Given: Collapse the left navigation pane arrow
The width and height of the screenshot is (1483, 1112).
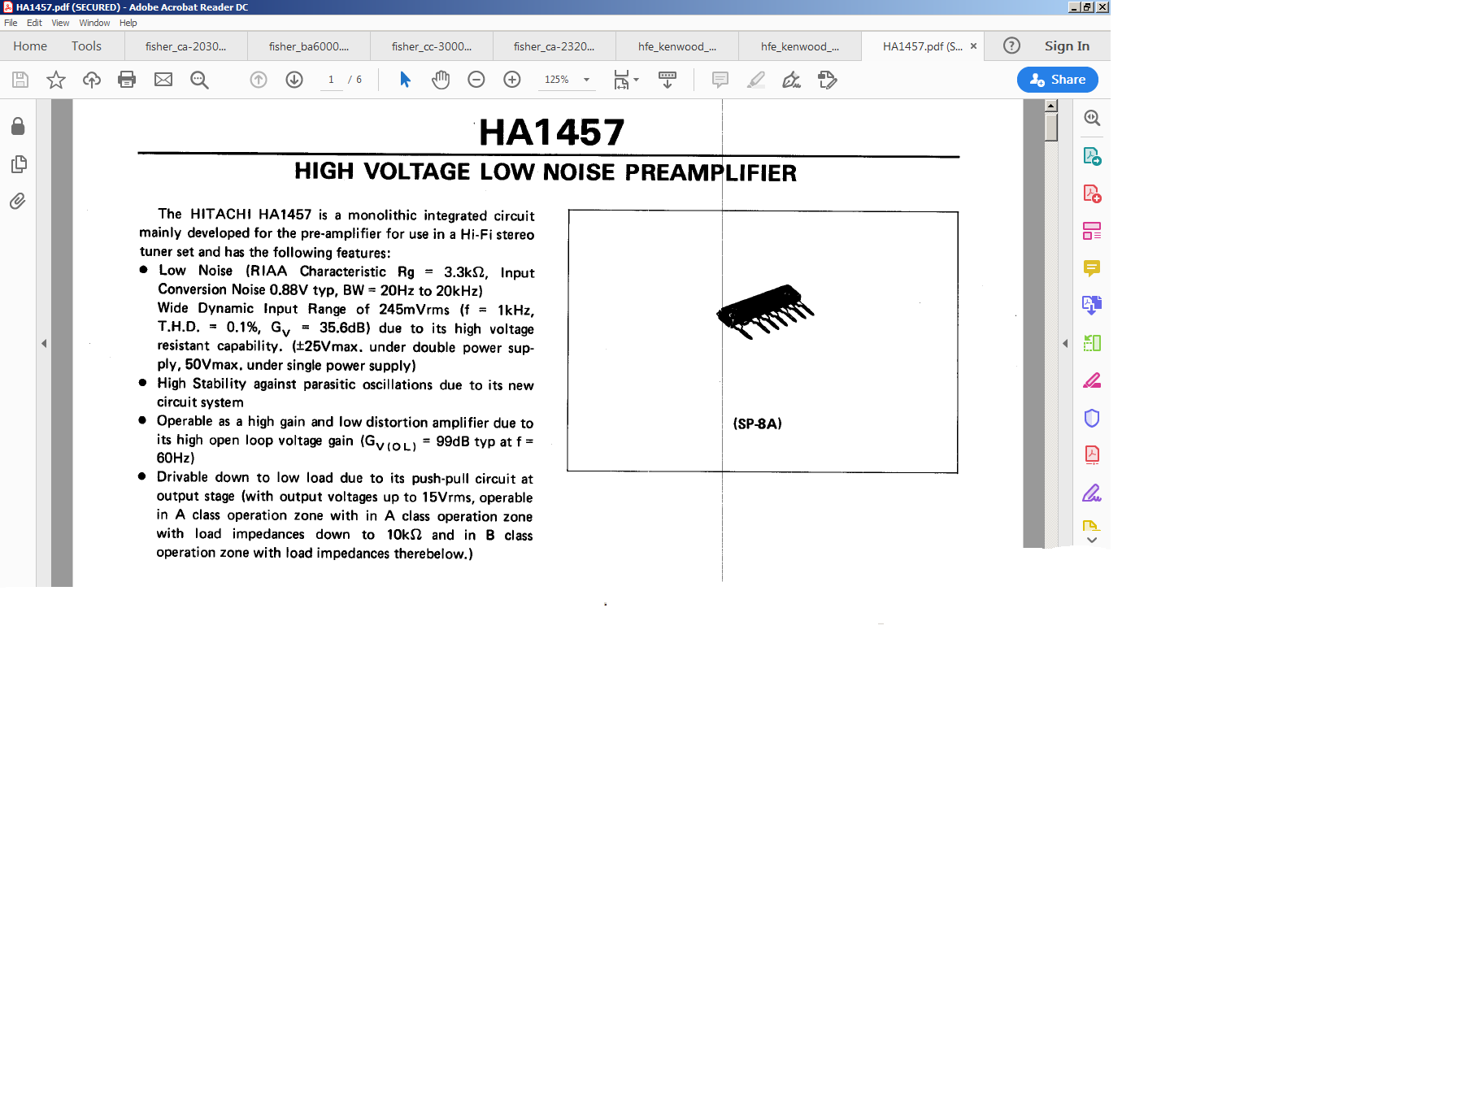Looking at the screenshot, I should 44,344.
